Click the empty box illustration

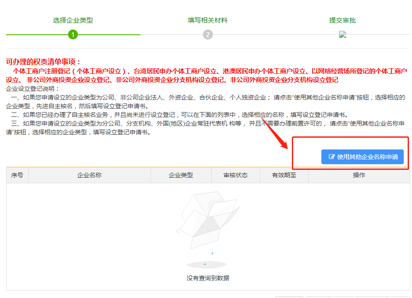[209, 219]
